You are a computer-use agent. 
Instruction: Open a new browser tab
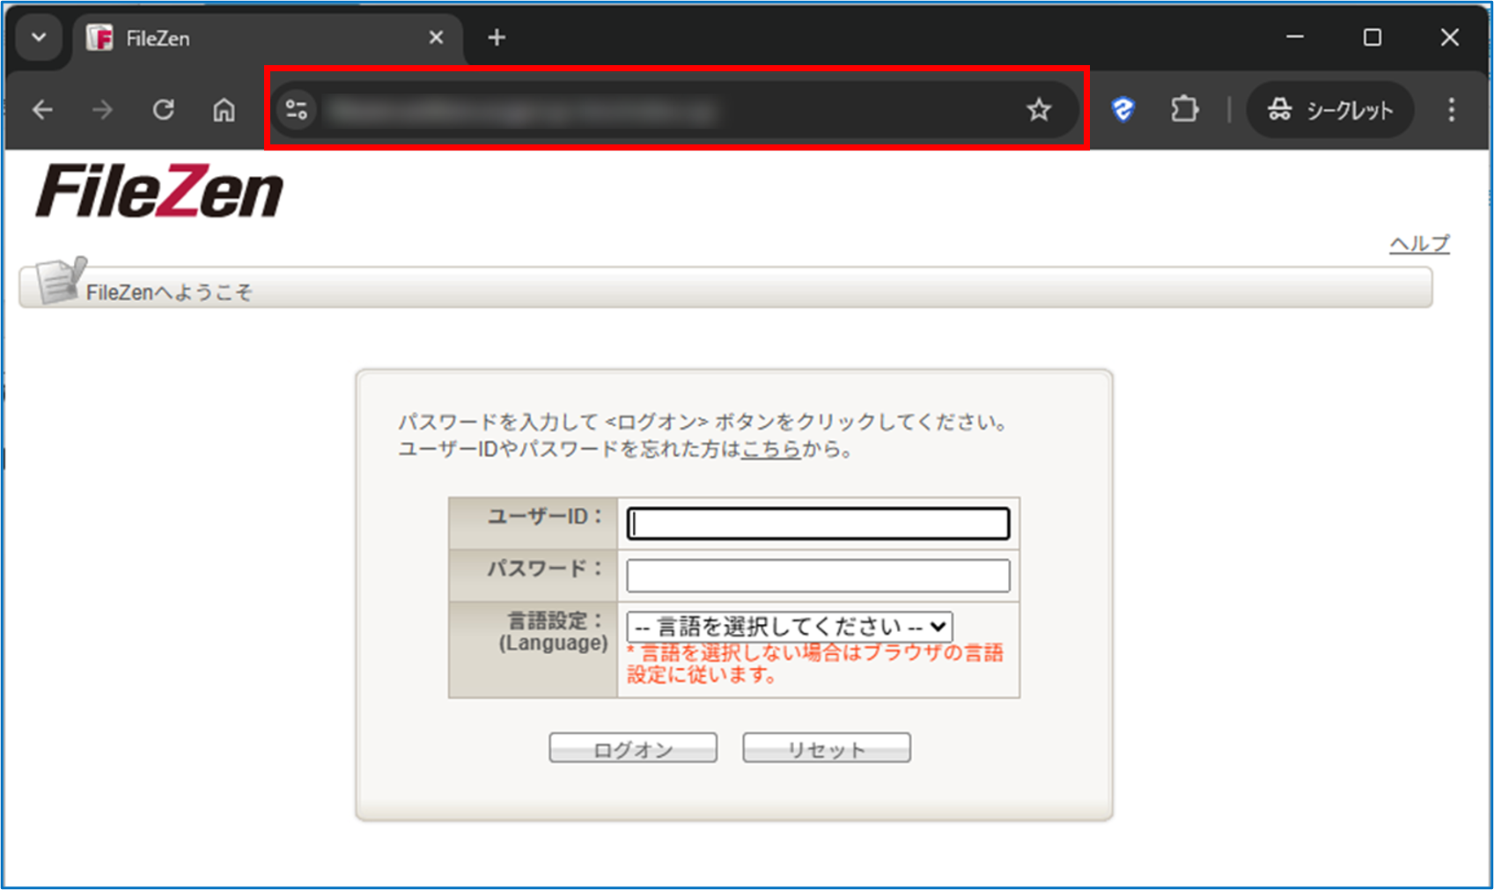coord(497,38)
